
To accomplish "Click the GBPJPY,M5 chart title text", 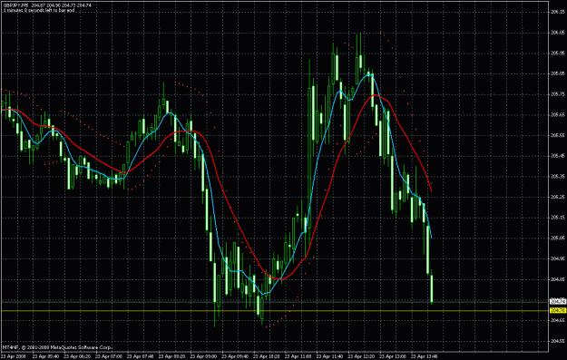I will [x=16, y=5].
